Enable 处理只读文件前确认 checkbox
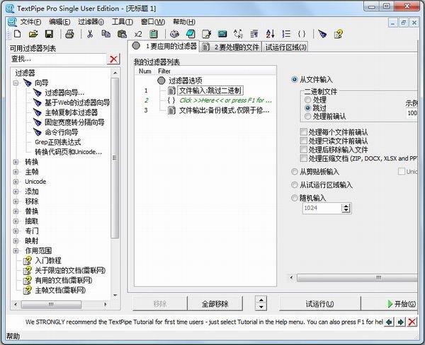Screen dimensions: 425x345 304,141
